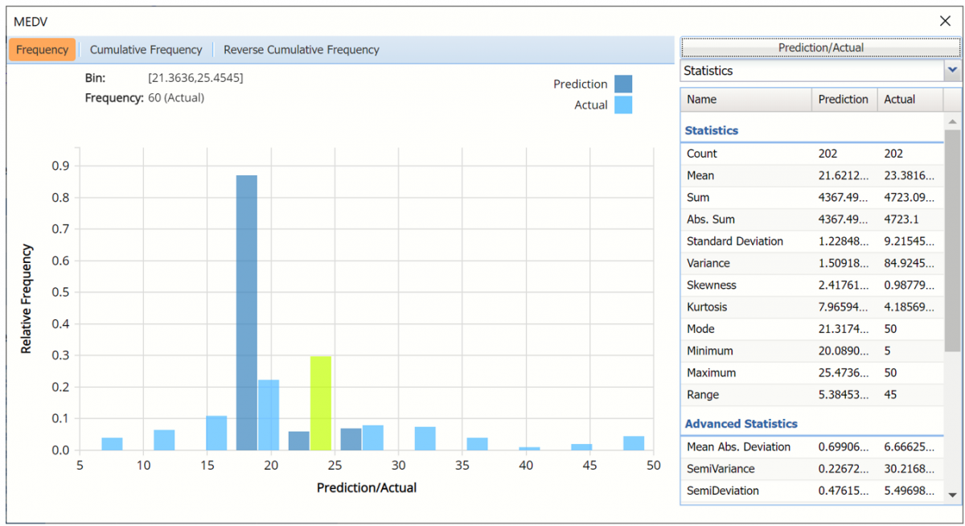Click the Prediction/Actual button
Image resolution: width=965 pixels, height=526 pixels.
tap(820, 47)
